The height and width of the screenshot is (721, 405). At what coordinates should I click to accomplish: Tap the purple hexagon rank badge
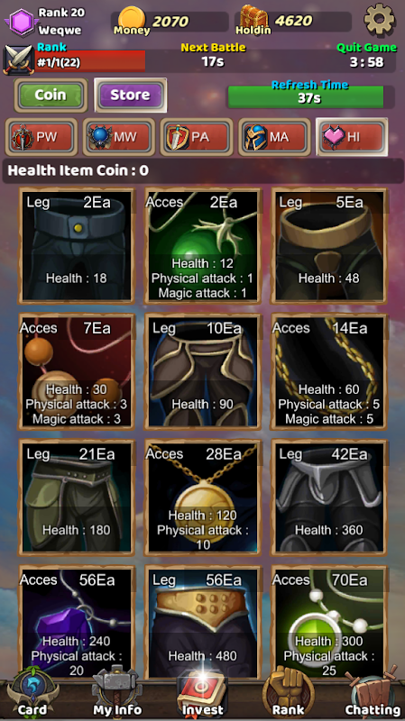pos(21,22)
